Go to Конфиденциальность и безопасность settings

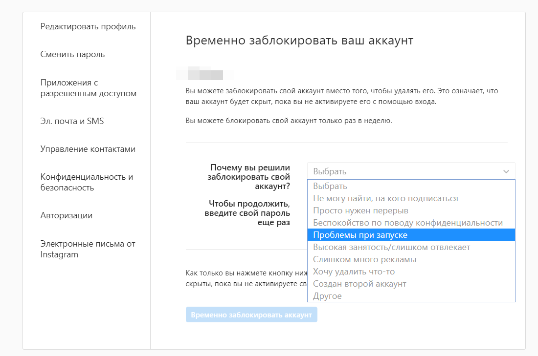click(87, 182)
